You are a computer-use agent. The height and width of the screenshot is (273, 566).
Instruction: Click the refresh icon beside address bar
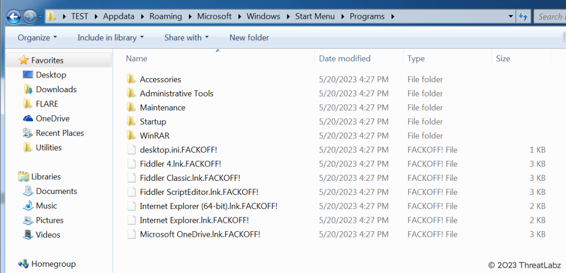pos(523,17)
